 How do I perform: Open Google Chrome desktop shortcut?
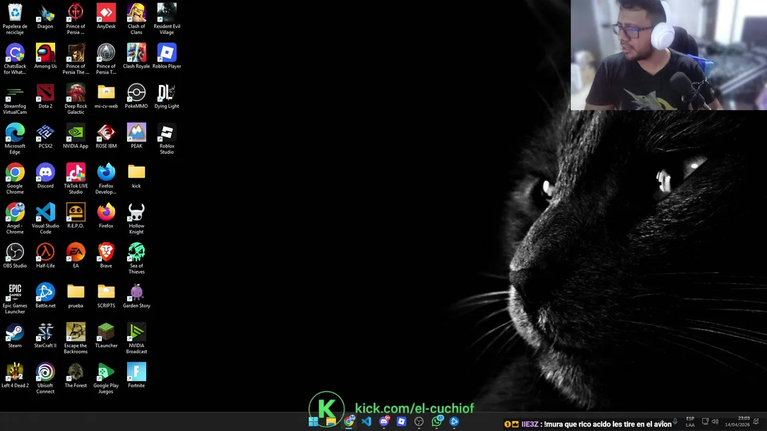(15, 178)
